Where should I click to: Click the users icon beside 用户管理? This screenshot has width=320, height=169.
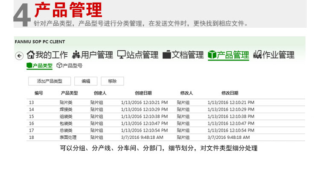[x=76, y=55]
